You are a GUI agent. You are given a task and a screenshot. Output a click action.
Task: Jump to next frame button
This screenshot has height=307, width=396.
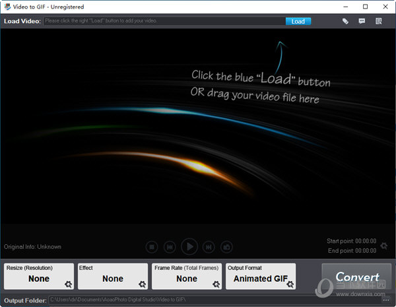[x=209, y=247]
